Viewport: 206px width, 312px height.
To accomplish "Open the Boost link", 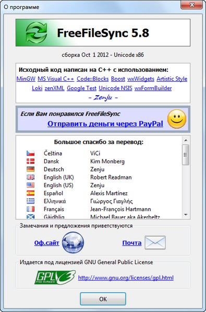I will (x=118, y=79).
